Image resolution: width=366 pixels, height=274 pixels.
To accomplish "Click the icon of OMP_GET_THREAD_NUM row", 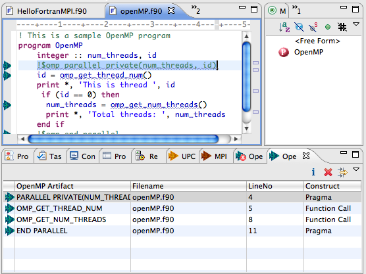I will point(10,208).
